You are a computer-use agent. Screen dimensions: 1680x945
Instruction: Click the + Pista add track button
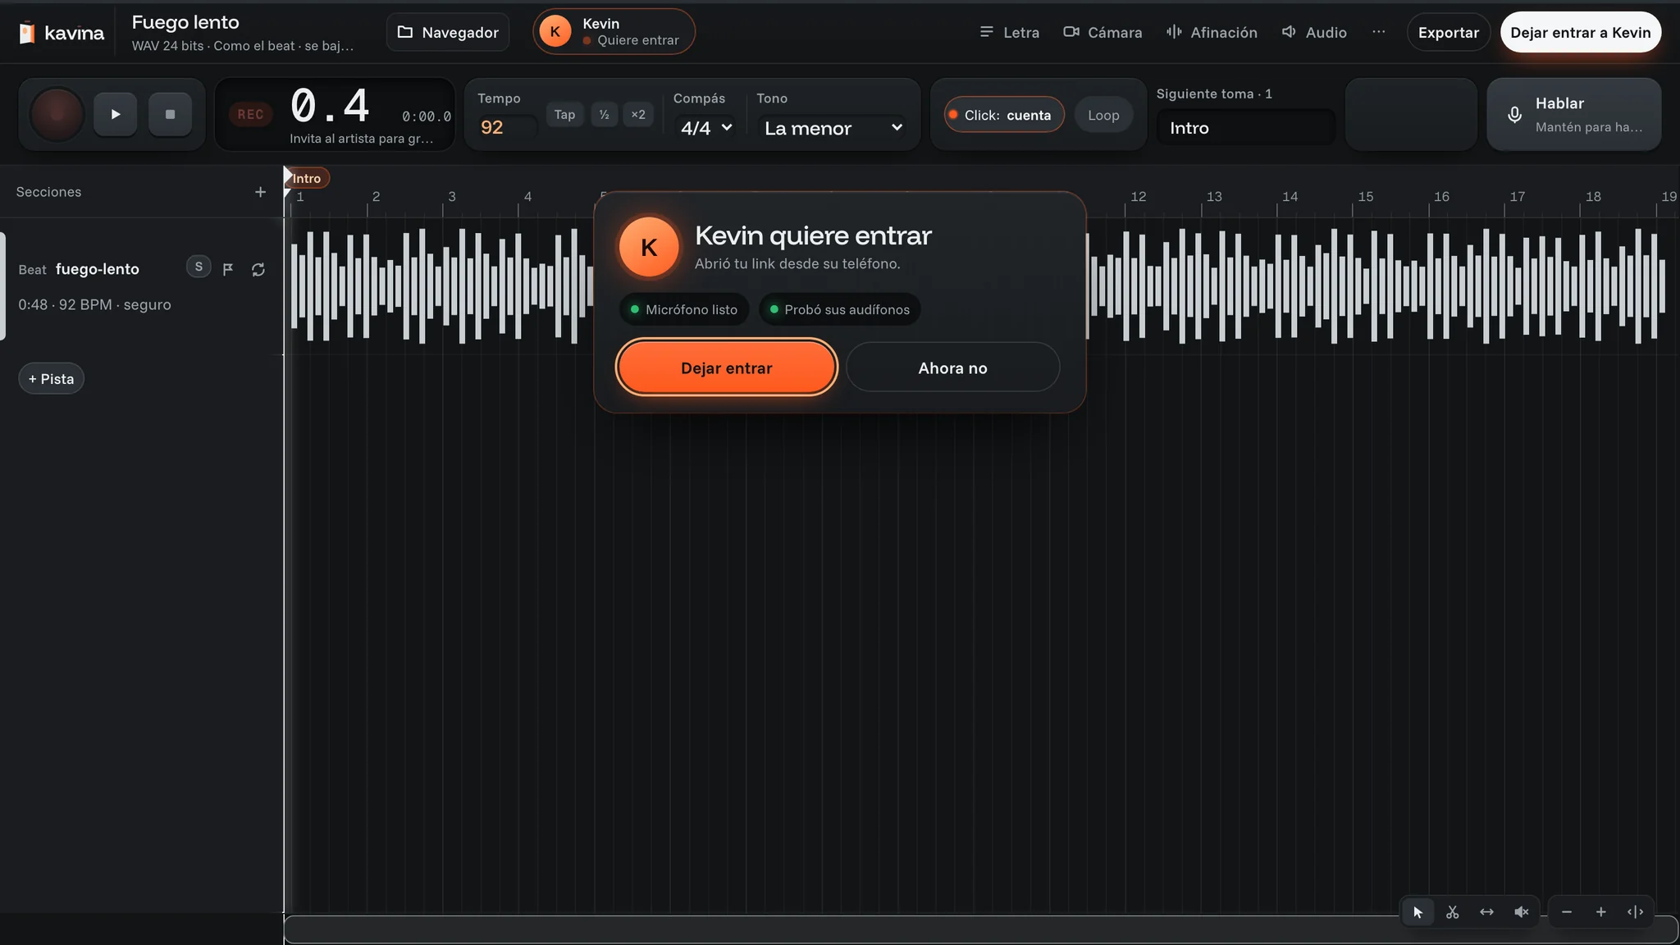click(51, 378)
